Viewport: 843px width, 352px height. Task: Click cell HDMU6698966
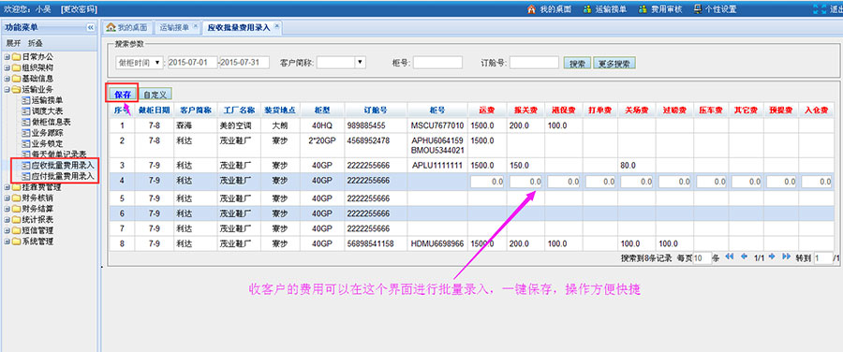437,244
